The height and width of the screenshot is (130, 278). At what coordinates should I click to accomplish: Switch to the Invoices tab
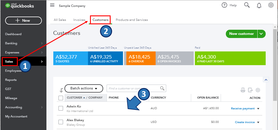click(79, 20)
